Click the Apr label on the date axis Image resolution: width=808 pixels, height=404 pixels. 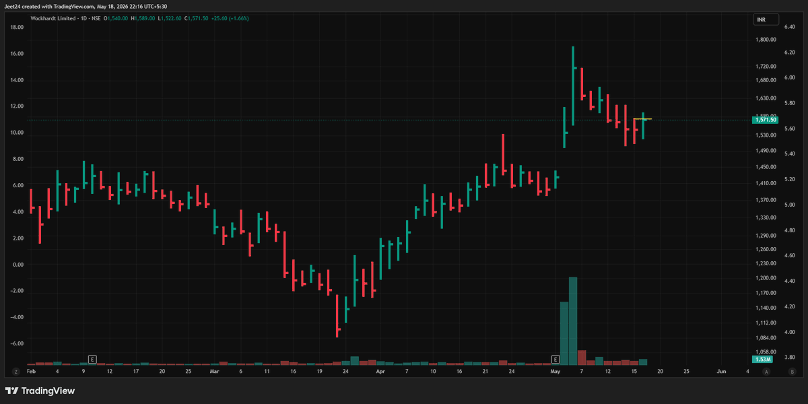click(x=380, y=371)
